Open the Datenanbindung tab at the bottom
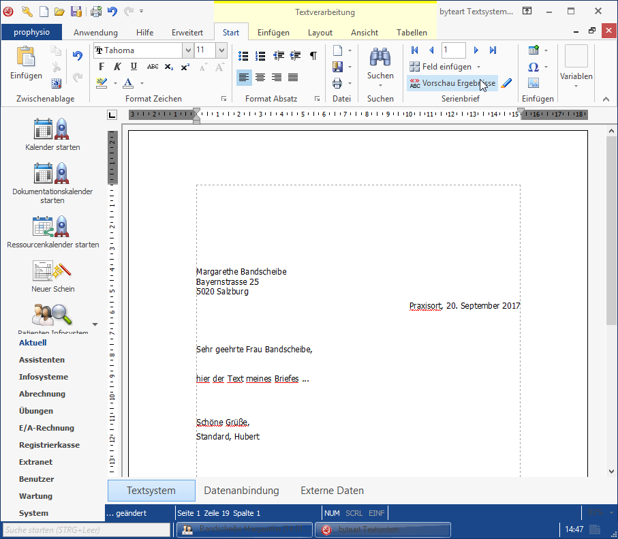Viewport: 618px width, 539px height. pyautogui.click(x=241, y=491)
